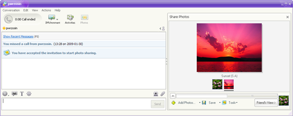
Task: Expand the Add Photos dropdown arrow
Action: [200, 103]
